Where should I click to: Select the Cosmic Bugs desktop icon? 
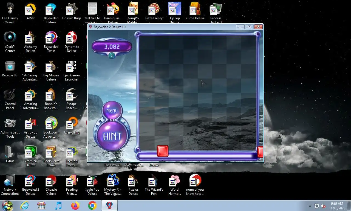click(72, 11)
